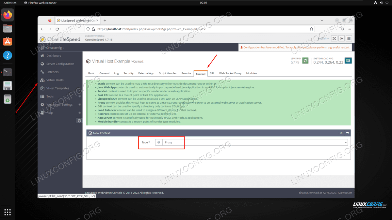Viewport: 392px width, 220px height.
Task: Open the Firefox Web Browser app menu
Action: tap(40, 3)
